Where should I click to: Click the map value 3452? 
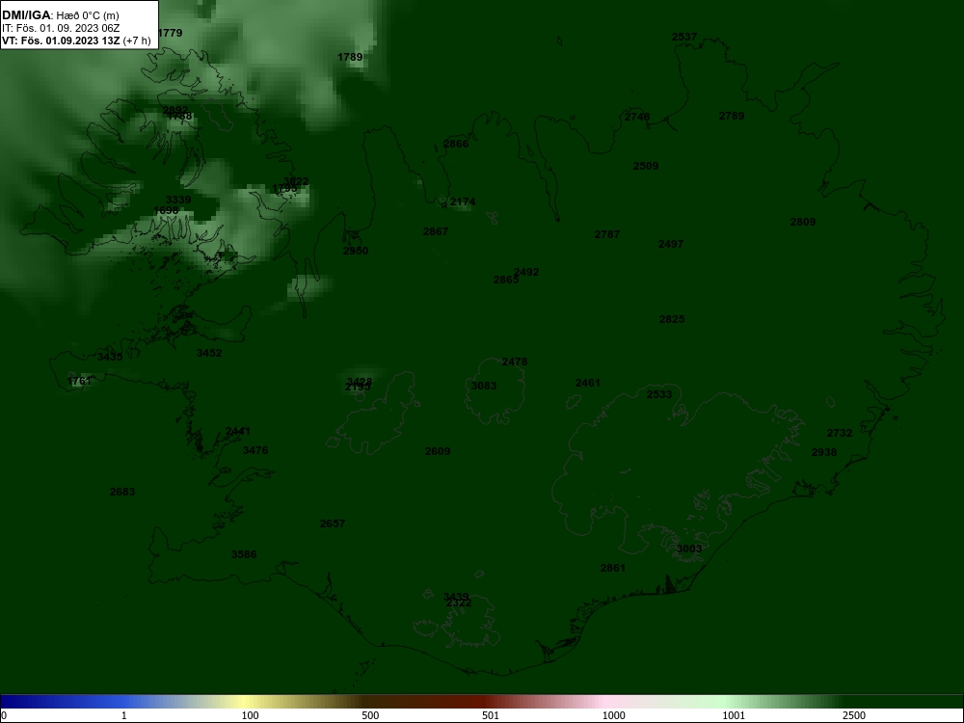pos(209,353)
